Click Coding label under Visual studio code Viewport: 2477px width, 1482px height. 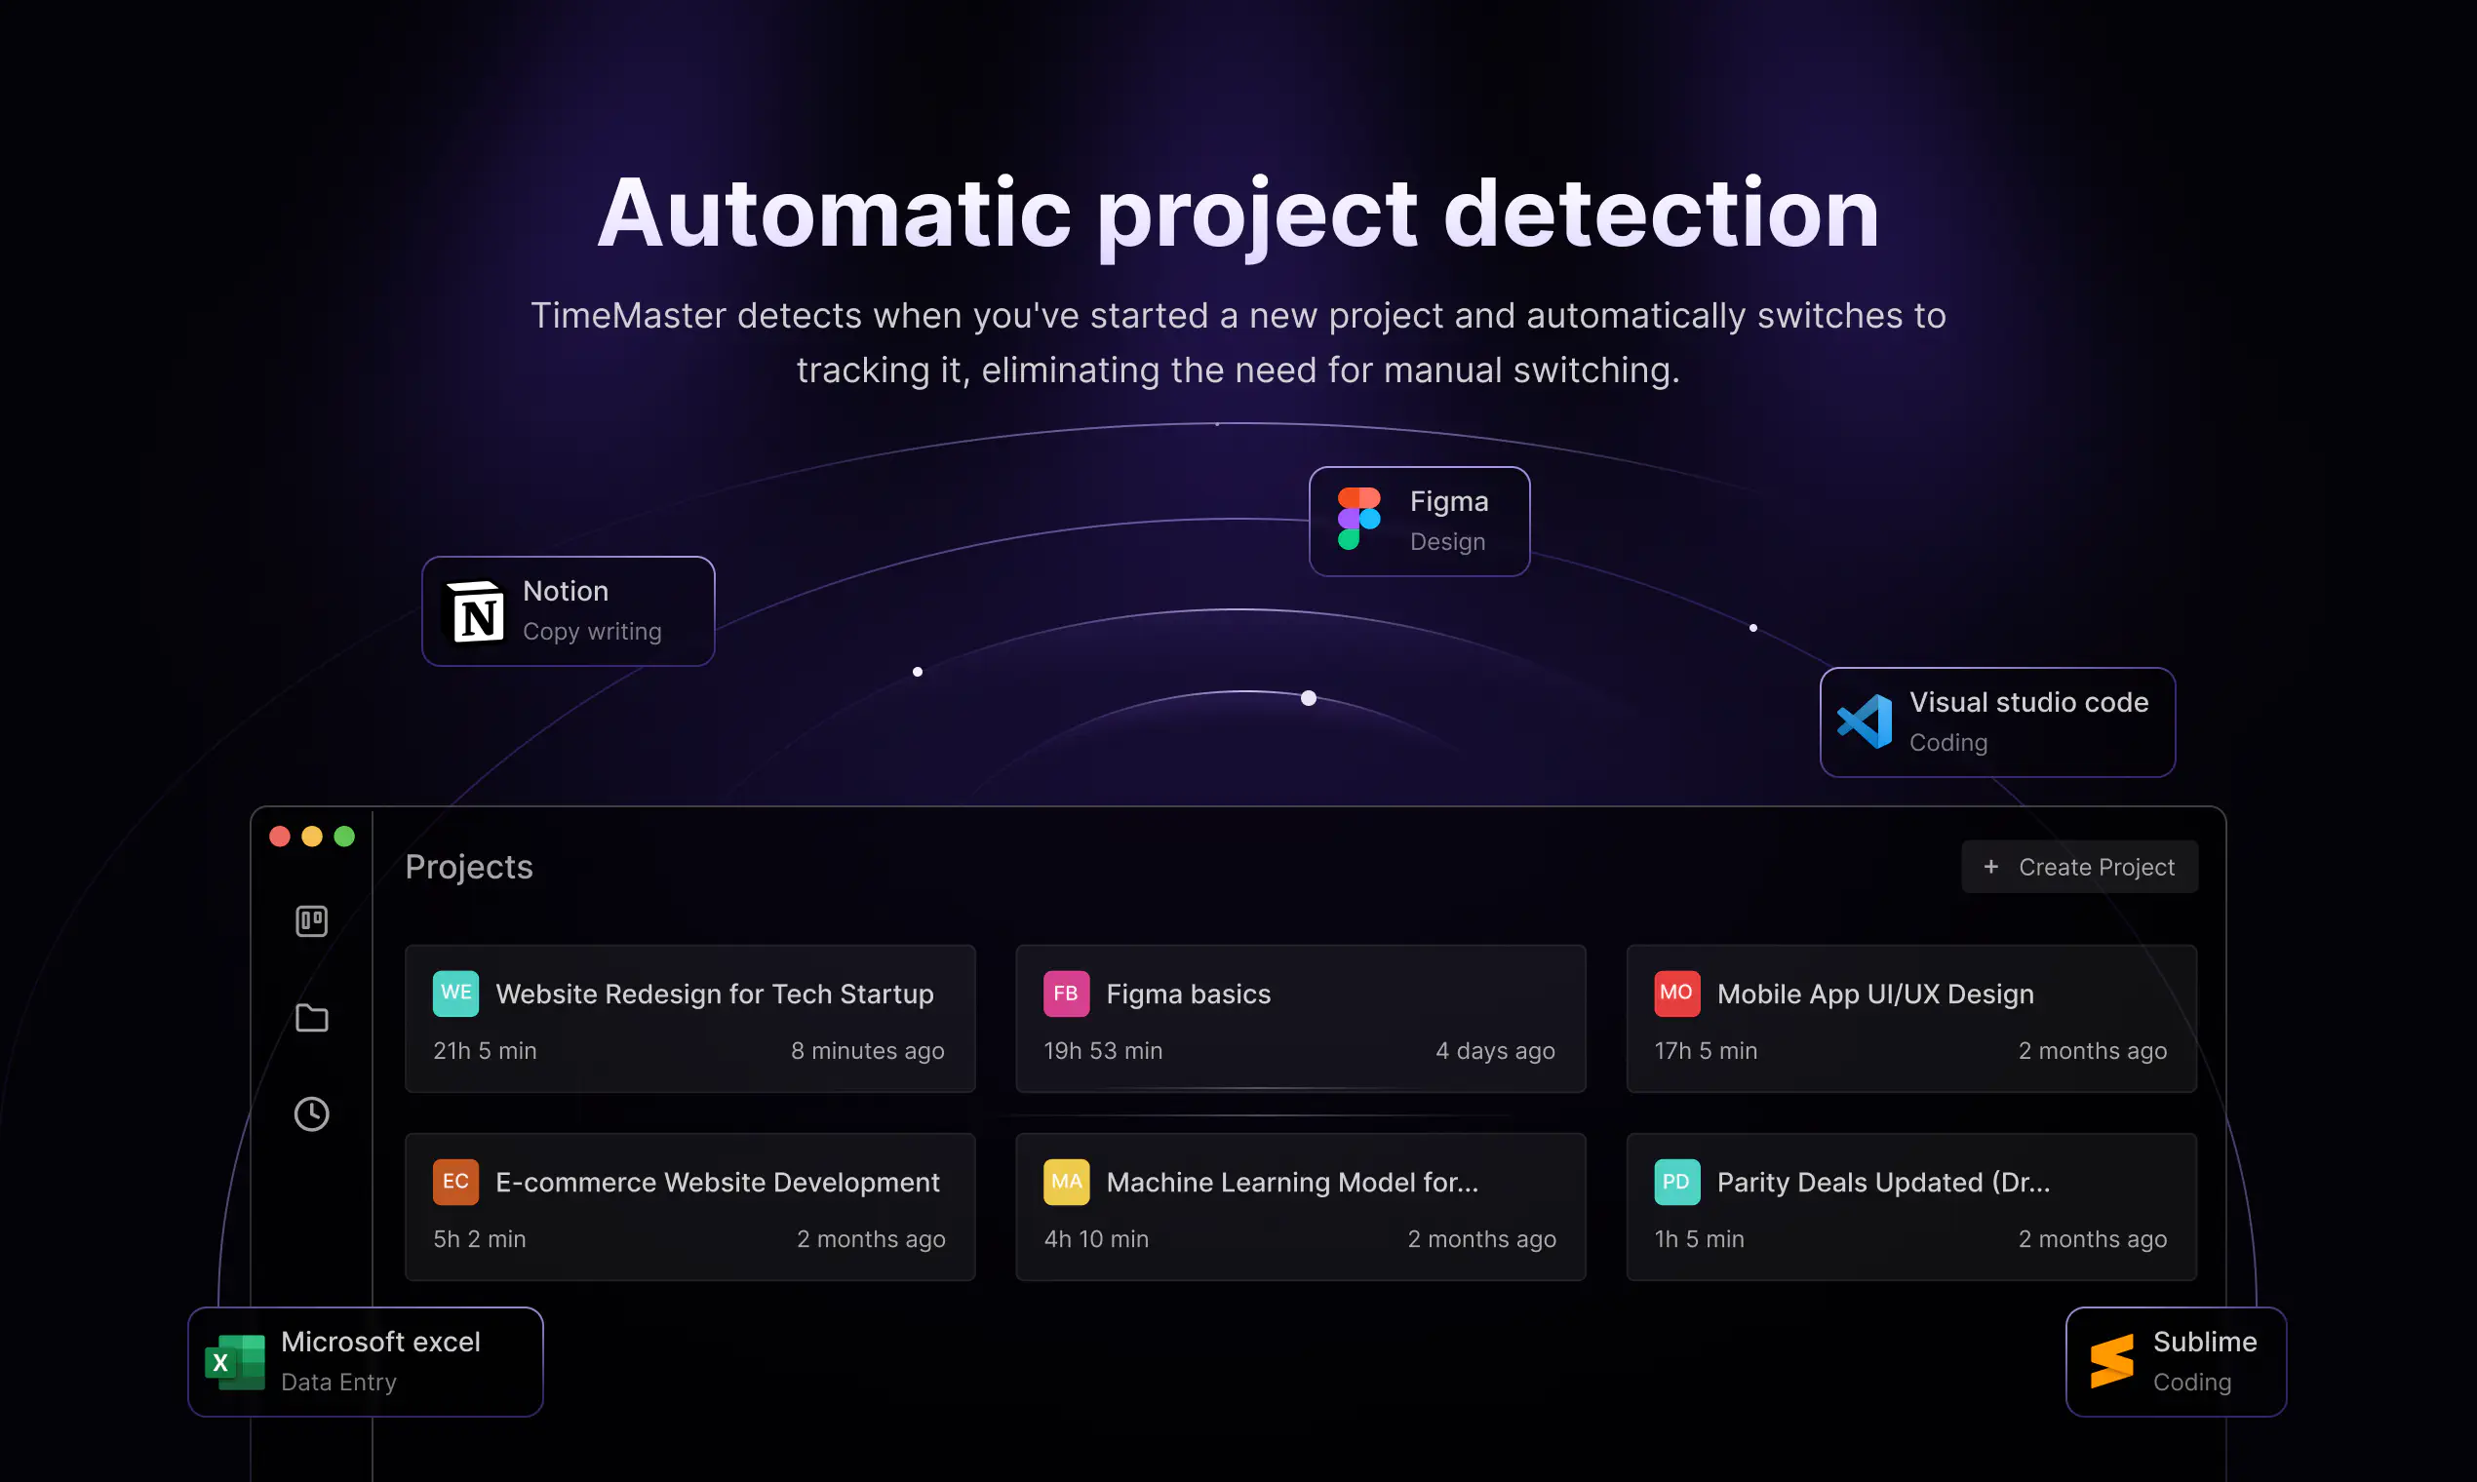pos(1947,743)
